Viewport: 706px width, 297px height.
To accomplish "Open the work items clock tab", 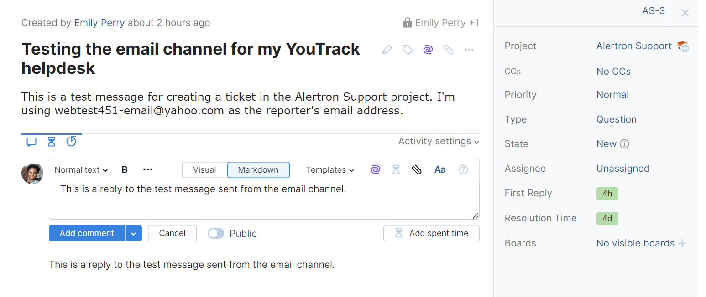I will pos(71,142).
